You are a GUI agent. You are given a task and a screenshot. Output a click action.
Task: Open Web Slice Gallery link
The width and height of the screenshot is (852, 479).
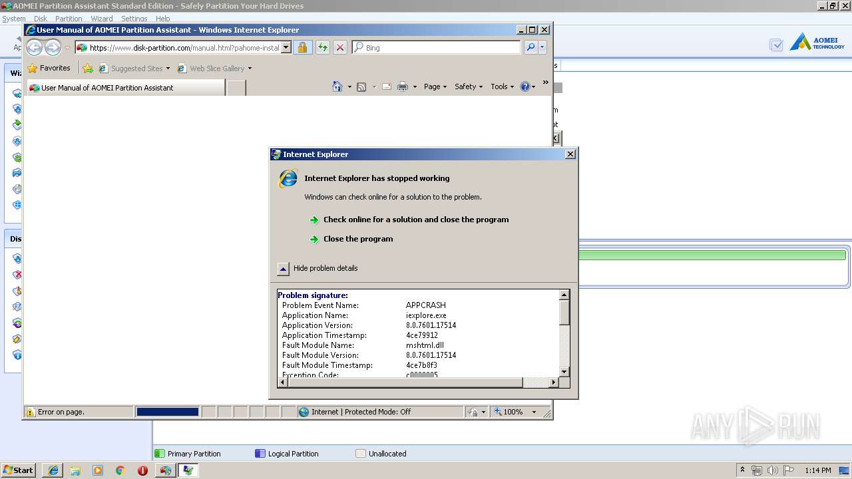pos(214,68)
